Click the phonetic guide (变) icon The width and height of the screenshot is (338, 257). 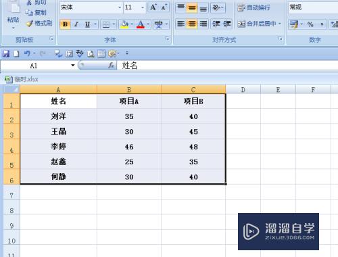(158, 24)
